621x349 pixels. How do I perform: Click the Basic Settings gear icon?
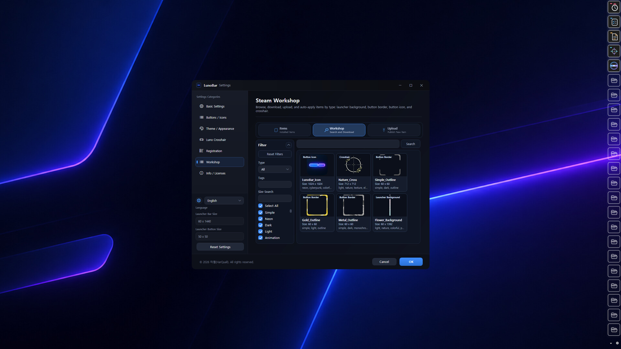click(202, 106)
